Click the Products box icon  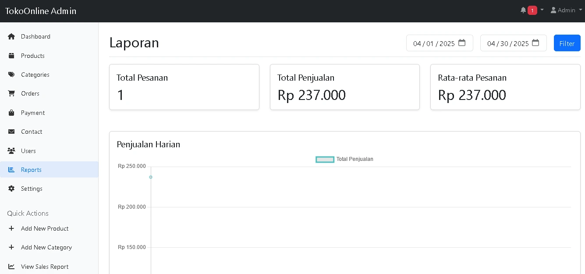11,56
